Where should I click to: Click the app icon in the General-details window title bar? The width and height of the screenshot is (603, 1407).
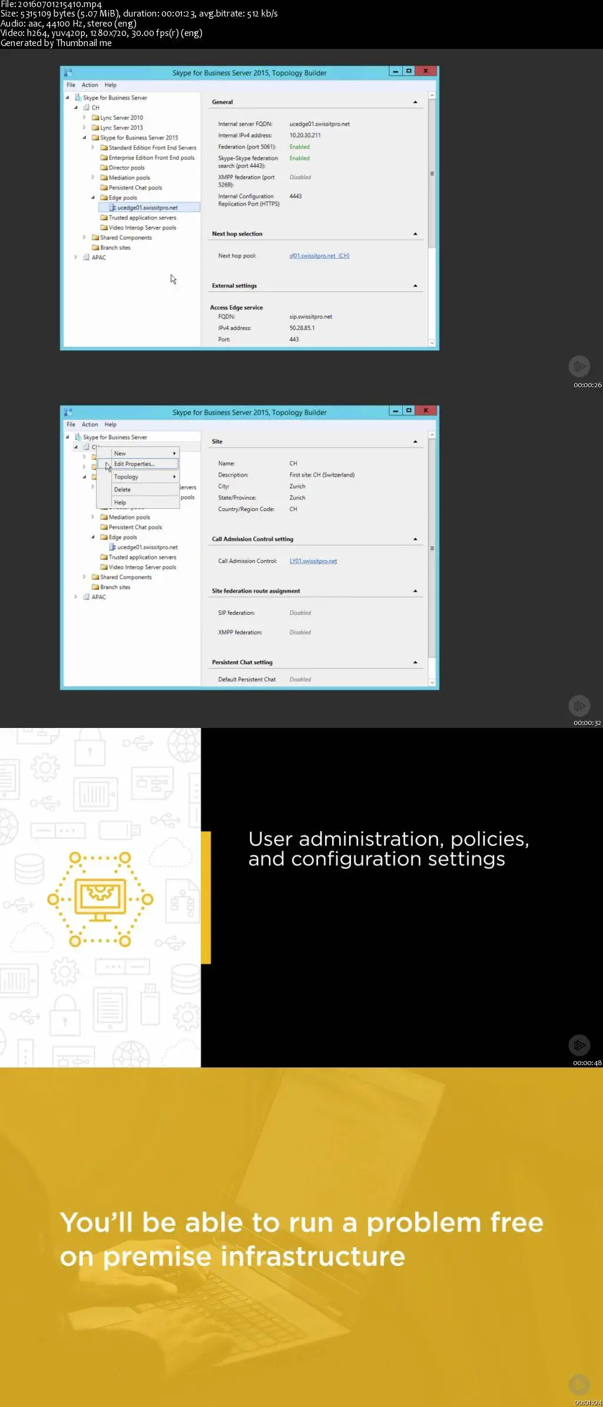point(68,73)
